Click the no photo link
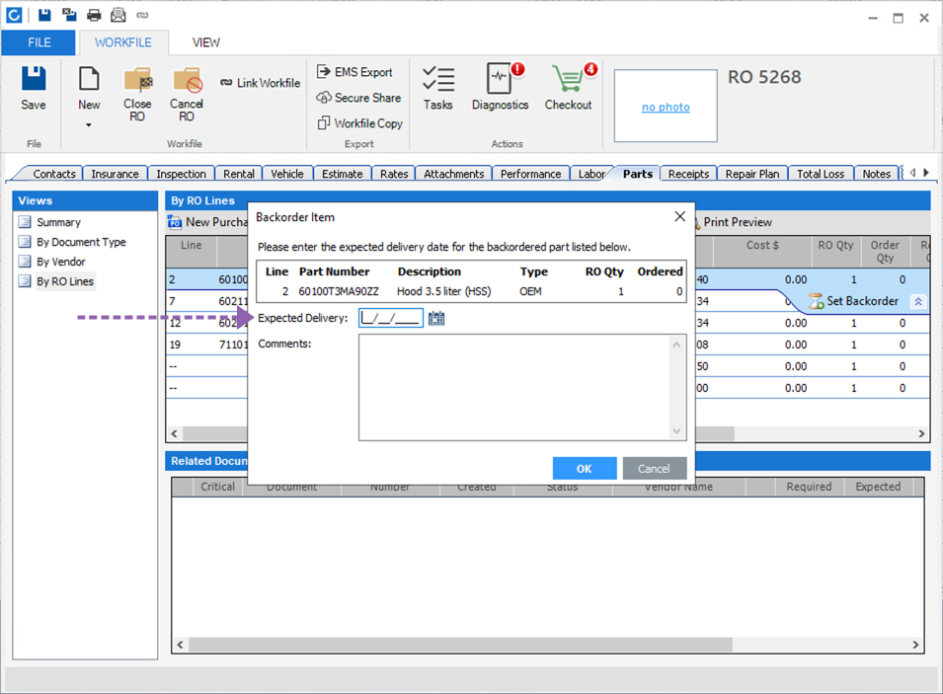The width and height of the screenshot is (943, 694). 666,107
